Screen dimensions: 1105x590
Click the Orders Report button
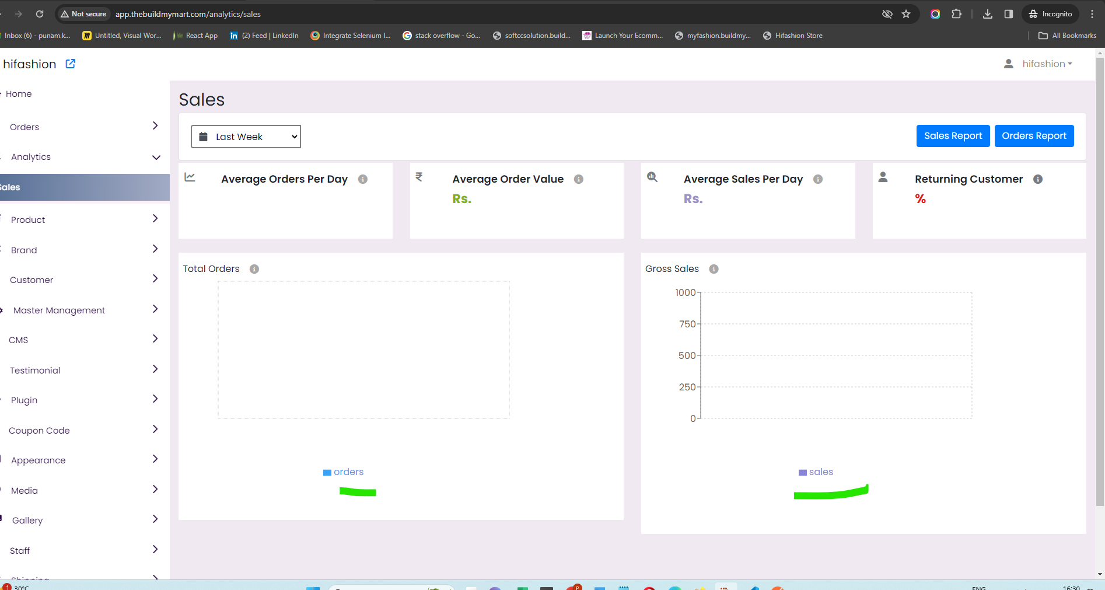[x=1034, y=136]
